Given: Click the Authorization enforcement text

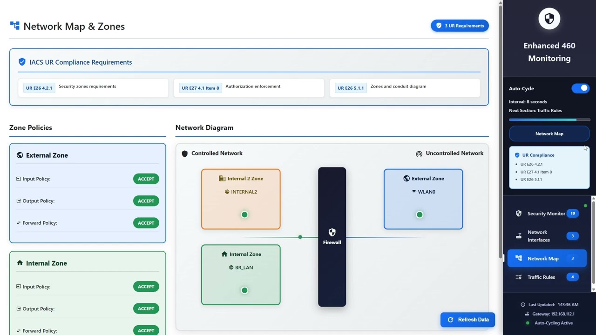Looking at the screenshot, I should pyautogui.click(x=253, y=86).
